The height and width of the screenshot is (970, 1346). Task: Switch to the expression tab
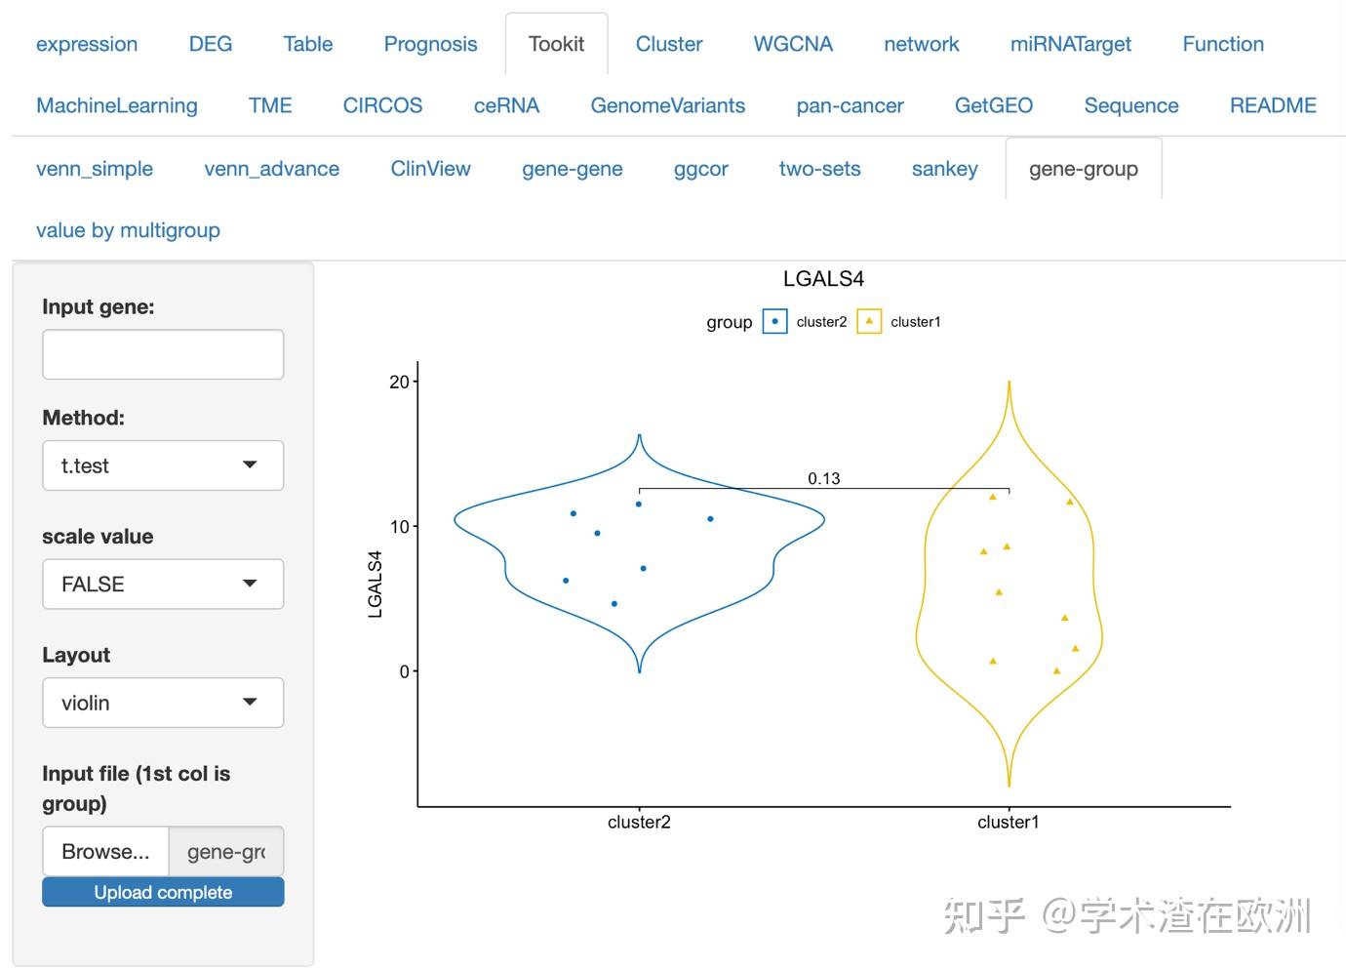(87, 44)
